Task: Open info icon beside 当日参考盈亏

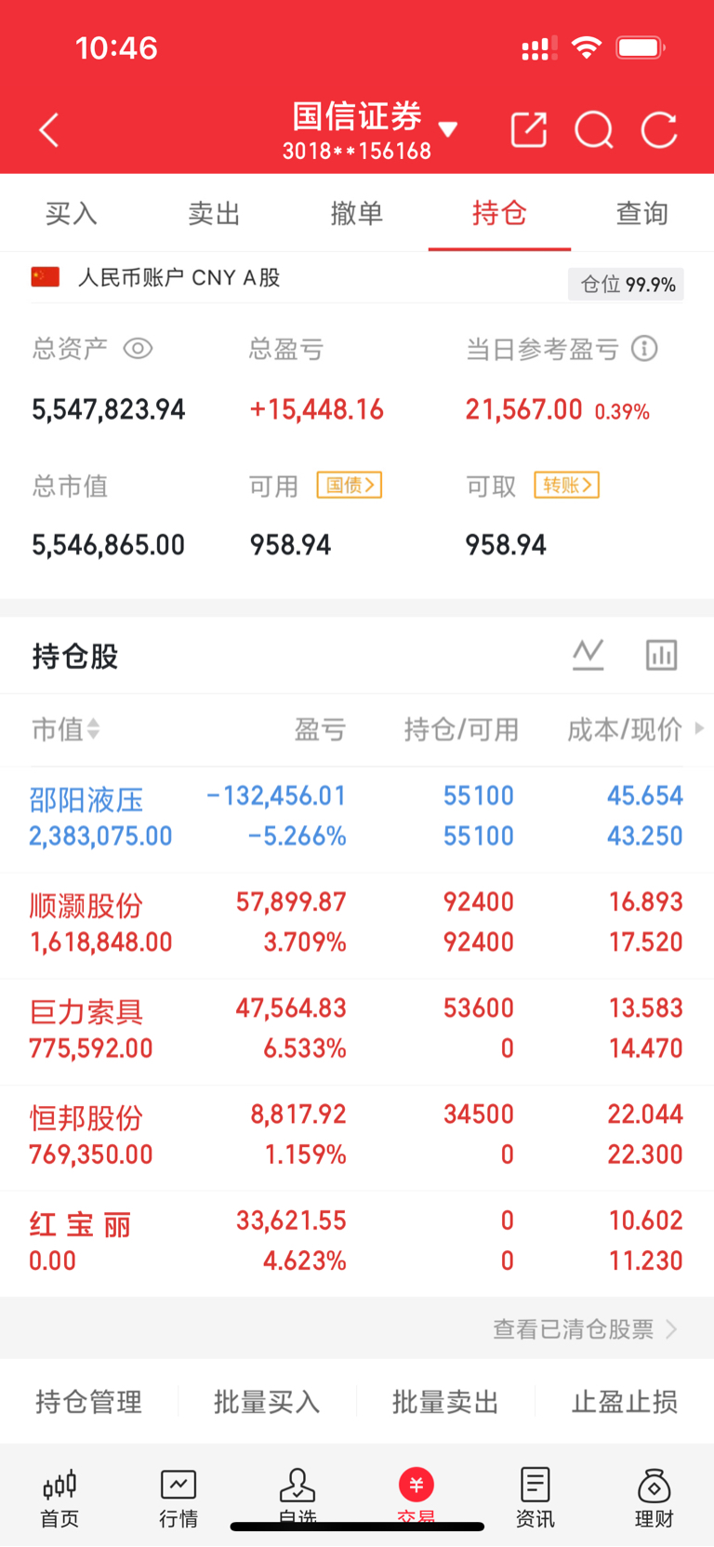Action: [x=644, y=349]
